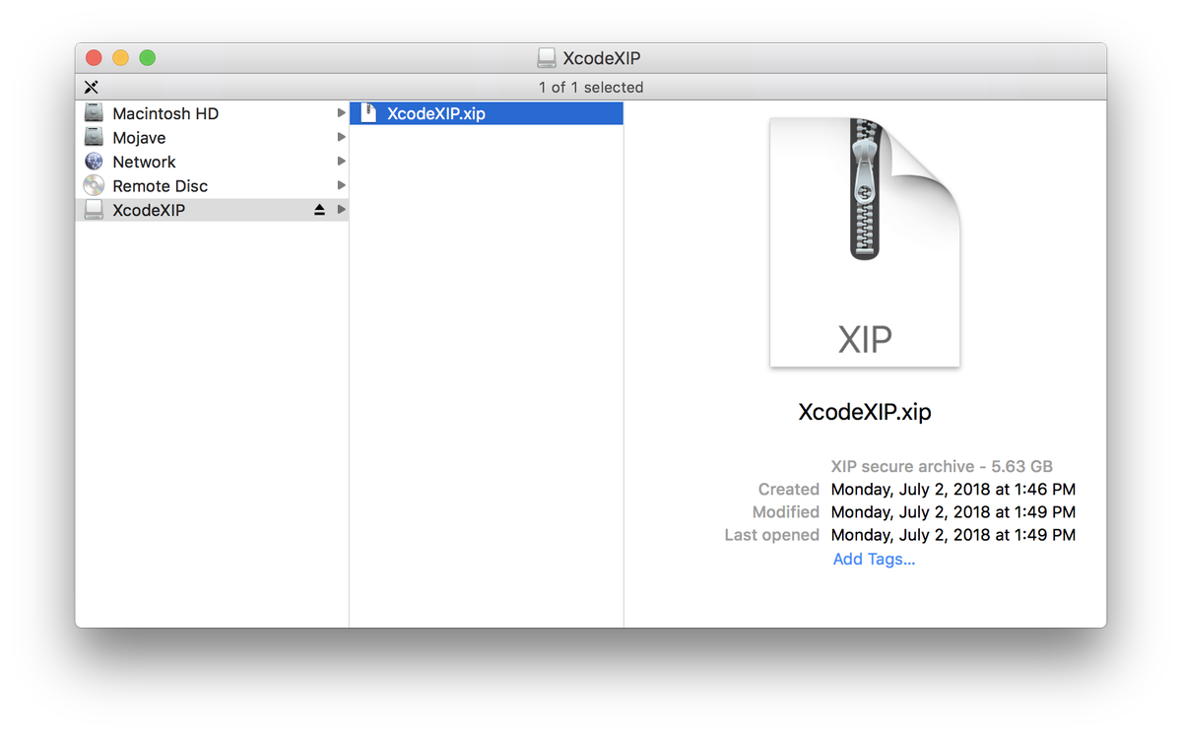1182x735 pixels.
Task: Click the XcodeXIP window title
Action: point(602,58)
